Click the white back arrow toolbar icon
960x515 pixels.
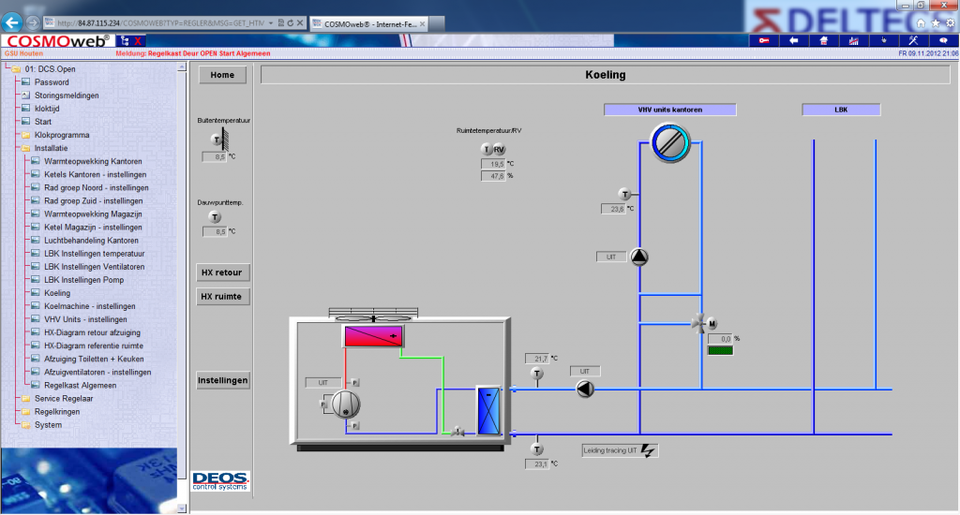tap(794, 40)
